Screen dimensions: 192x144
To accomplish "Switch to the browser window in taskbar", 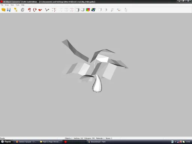I will (x=26, y=142).
